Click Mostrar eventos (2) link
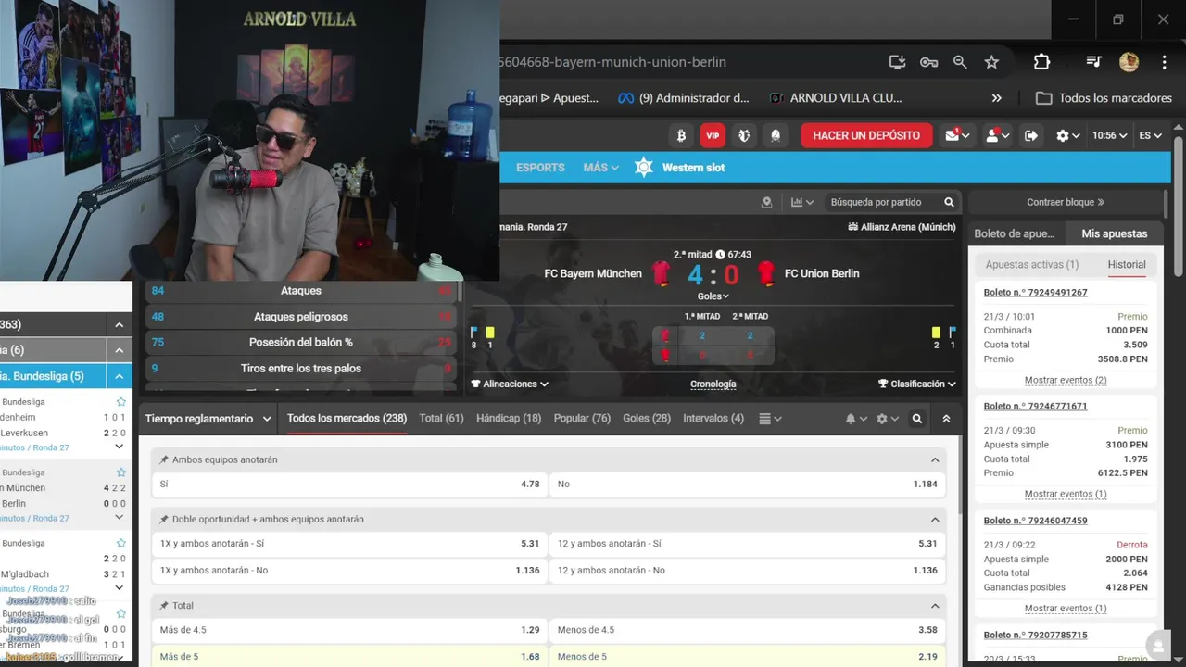1186x667 pixels. tap(1066, 381)
